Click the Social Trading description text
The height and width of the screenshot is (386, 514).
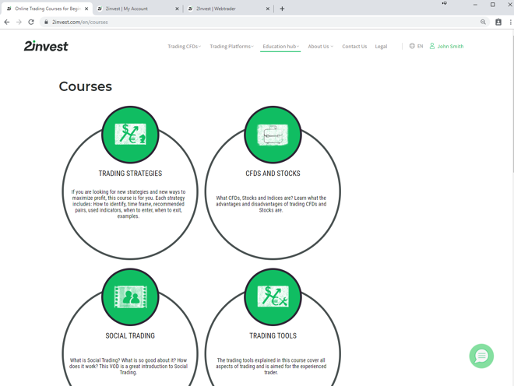click(x=128, y=366)
